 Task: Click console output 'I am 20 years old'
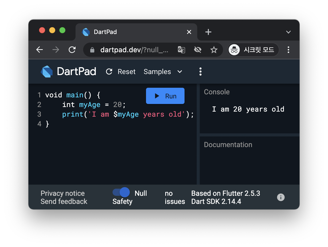pos(248,109)
